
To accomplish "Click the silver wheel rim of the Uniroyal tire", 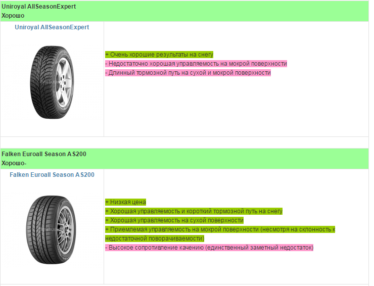I will (63, 81).
